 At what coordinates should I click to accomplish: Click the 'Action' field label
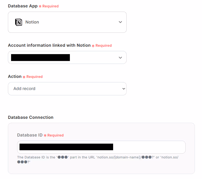pyautogui.click(x=15, y=77)
